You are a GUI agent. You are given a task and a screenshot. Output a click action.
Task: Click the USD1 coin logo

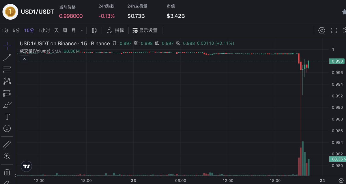click(x=10, y=12)
